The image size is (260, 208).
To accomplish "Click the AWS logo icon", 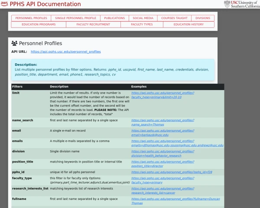I will (4, 4).
